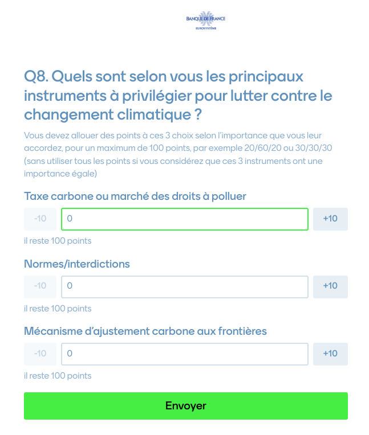The height and width of the screenshot is (435, 369).
Task: Click the 'Mécanisme d'ajustement carbone aux frontières' label
Action: coord(145,331)
